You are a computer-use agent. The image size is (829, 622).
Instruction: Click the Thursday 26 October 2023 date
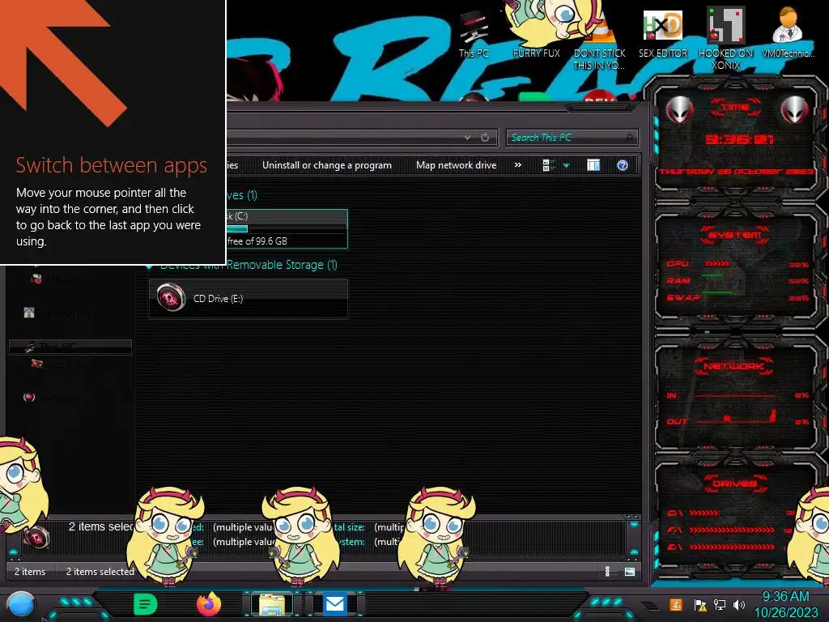pyautogui.click(x=737, y=172)
